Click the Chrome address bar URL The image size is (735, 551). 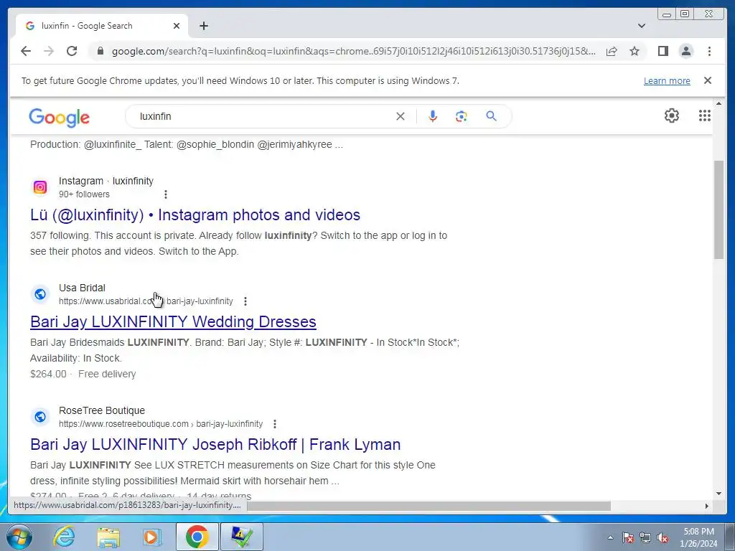[353, 51]
